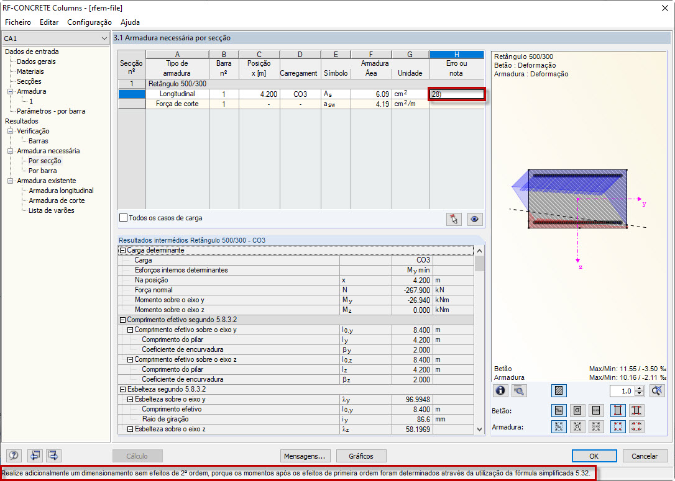Viewport: 675px width, 481px height.
Task: Collapse 'Esbelteza segundo 5.8.3.2' group
Action: 122,389
